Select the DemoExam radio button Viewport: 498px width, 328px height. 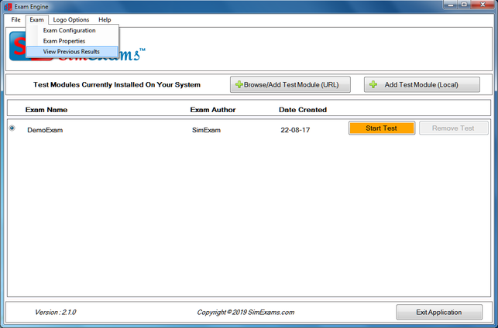coord(12,128)
